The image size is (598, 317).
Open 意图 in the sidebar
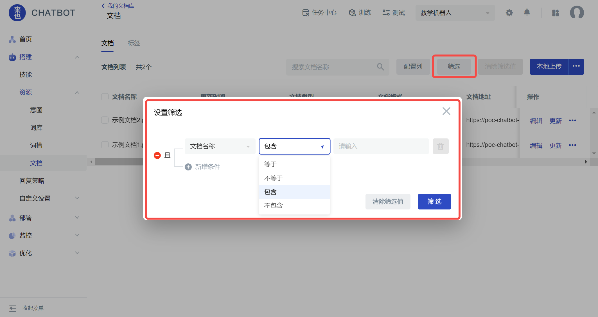[x=36, y=110]
